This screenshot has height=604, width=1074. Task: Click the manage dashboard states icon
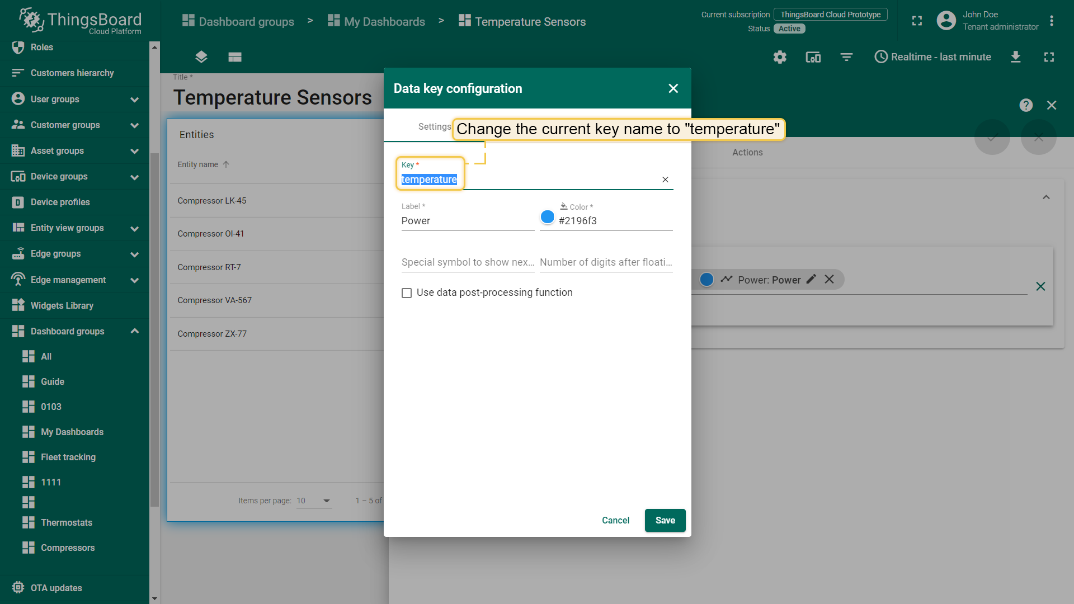(235, 57)
